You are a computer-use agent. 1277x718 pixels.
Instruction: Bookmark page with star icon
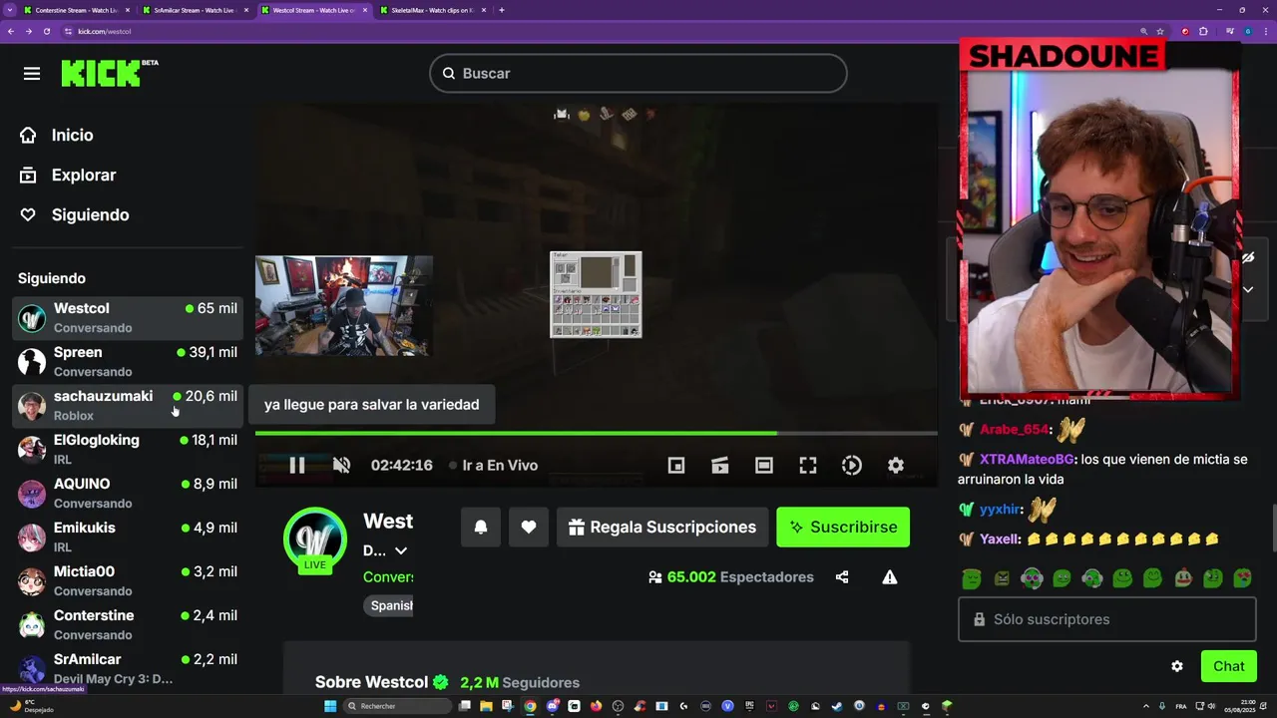(1159, 31)
